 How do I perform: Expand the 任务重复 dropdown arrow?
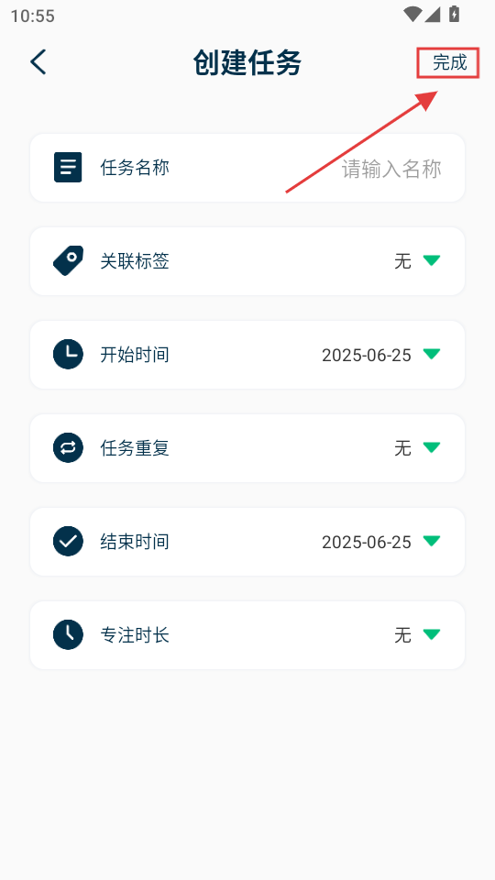point(432,447)
